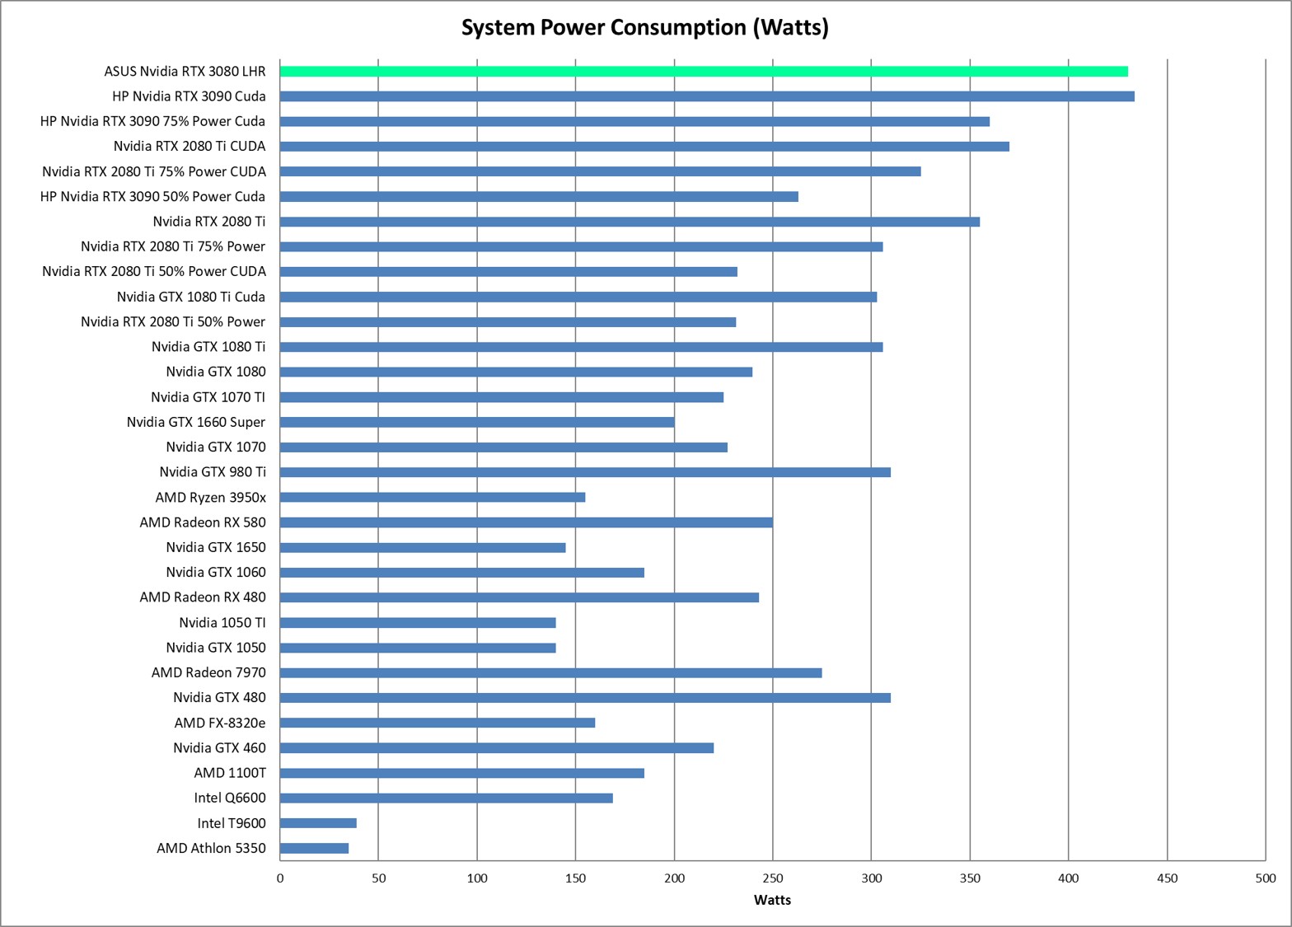Click the Nvidia GTX 480 bar
Screen dimensions: 1292x927
coord(585,698)
